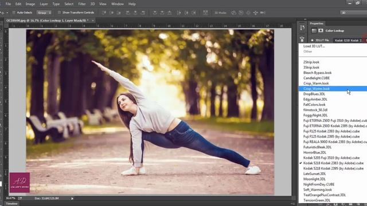Select the 3DLUT File radio button
The height and width of the screenshot is (206, 367).
[312, 40]
